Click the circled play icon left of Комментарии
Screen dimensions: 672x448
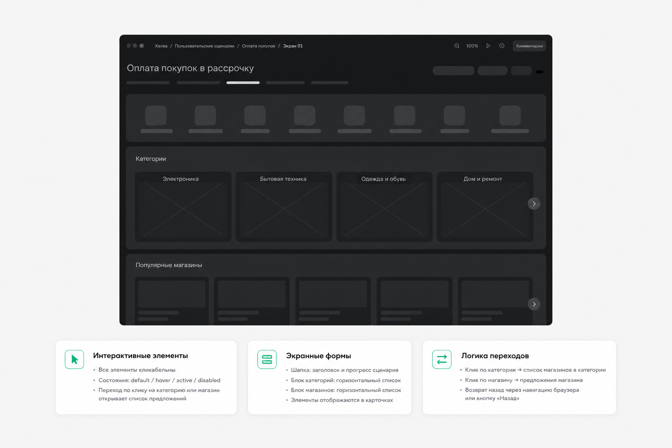point(502,46)
